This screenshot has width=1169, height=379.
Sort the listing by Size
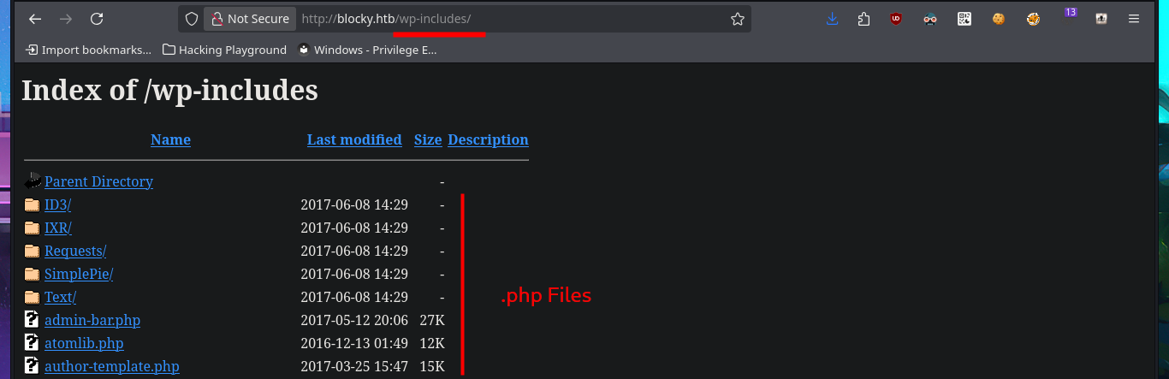(x=428, y=139)
